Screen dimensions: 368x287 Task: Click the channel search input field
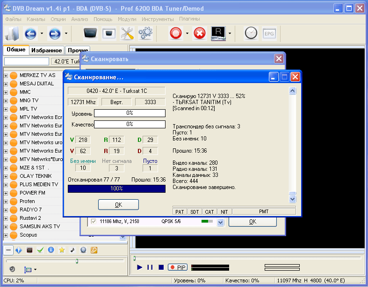pos(27,62)
